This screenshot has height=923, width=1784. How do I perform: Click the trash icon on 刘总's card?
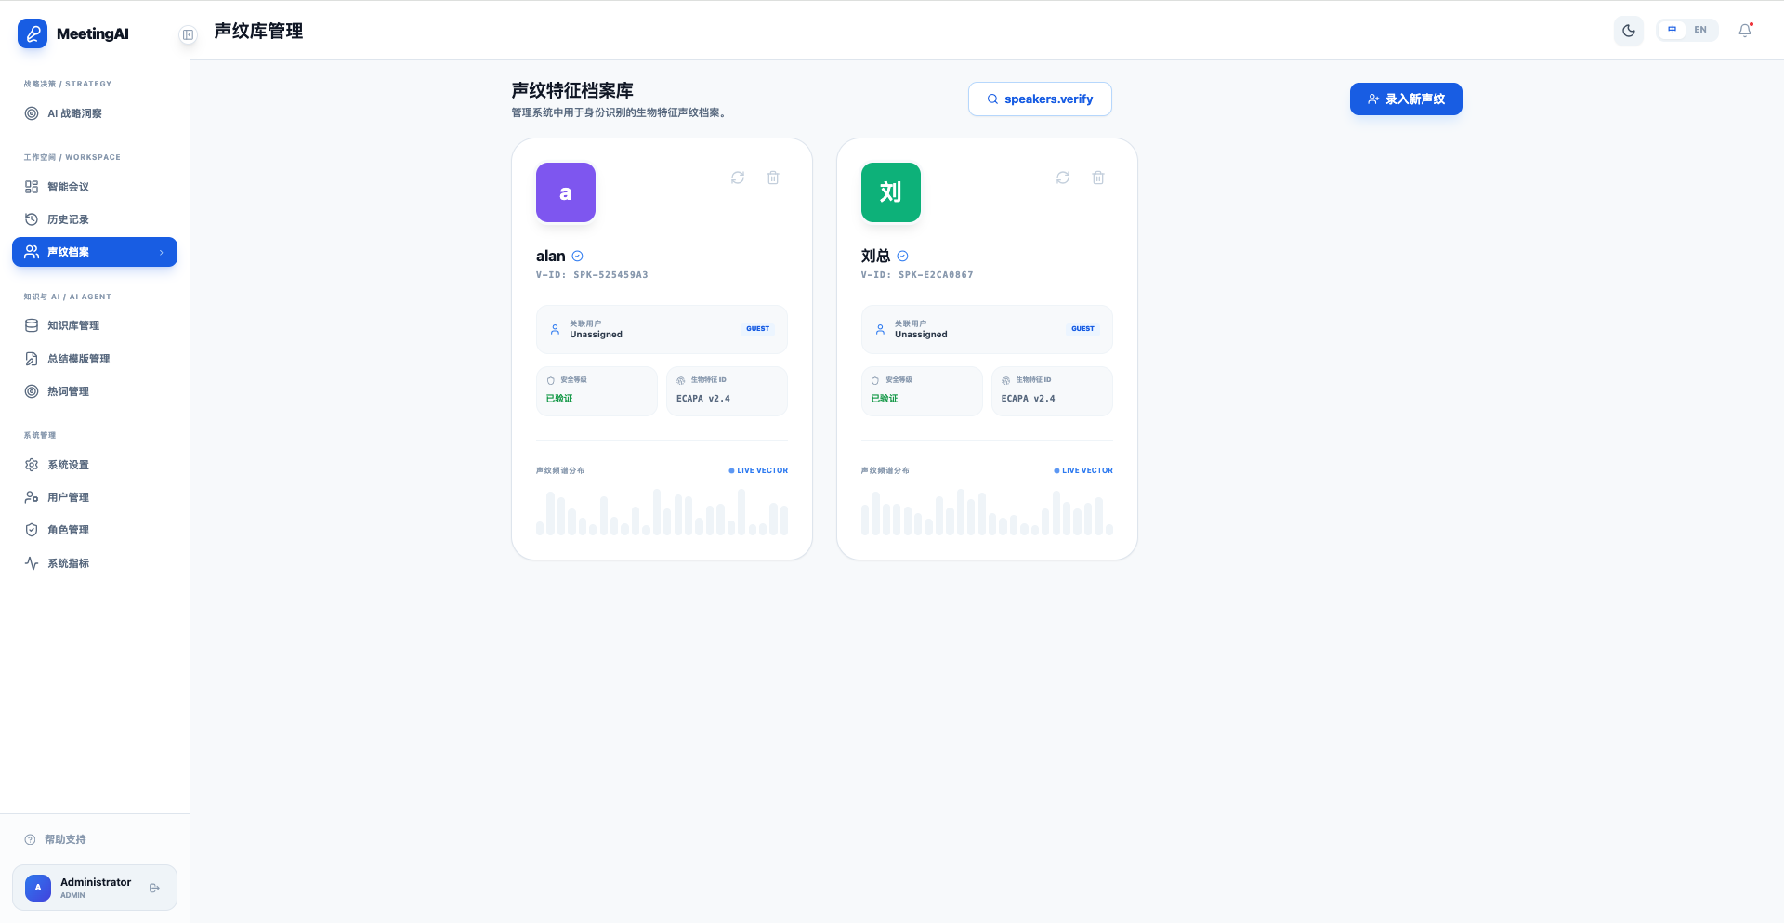tap(1098, 178)
